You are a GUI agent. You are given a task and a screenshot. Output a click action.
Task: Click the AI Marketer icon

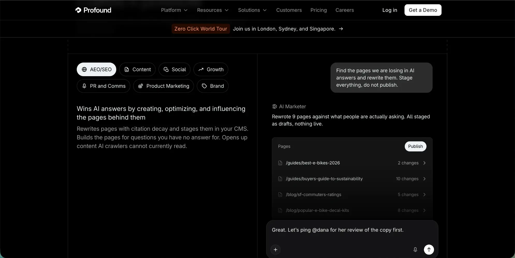[275, 106]
